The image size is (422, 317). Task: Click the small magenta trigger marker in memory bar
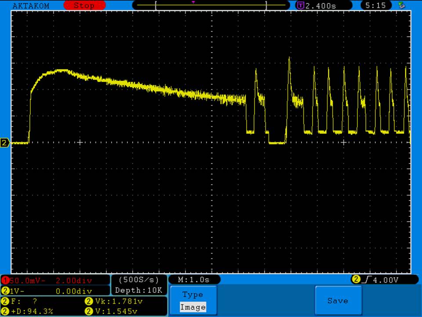click(193, 2)
